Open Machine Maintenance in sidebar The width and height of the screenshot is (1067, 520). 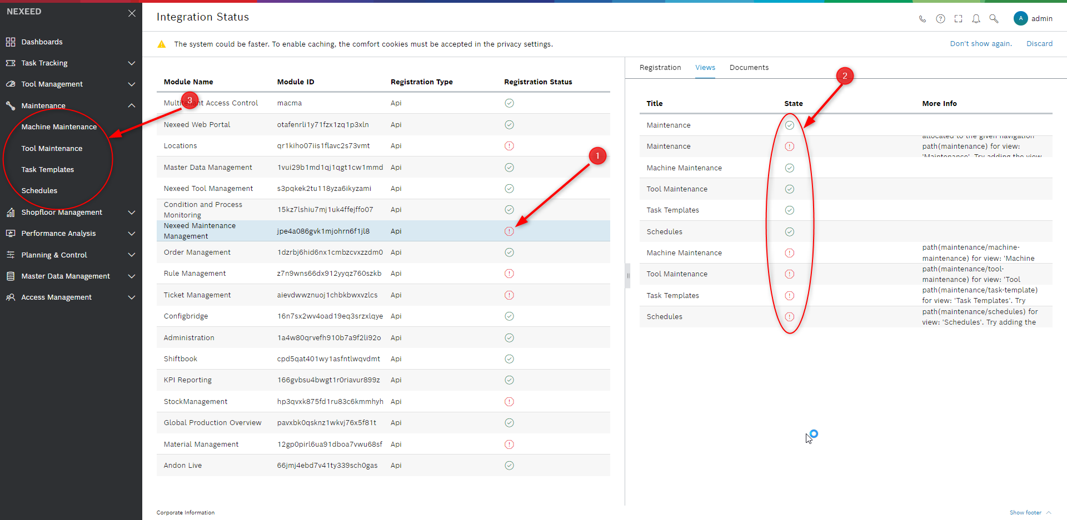[59, 127]
